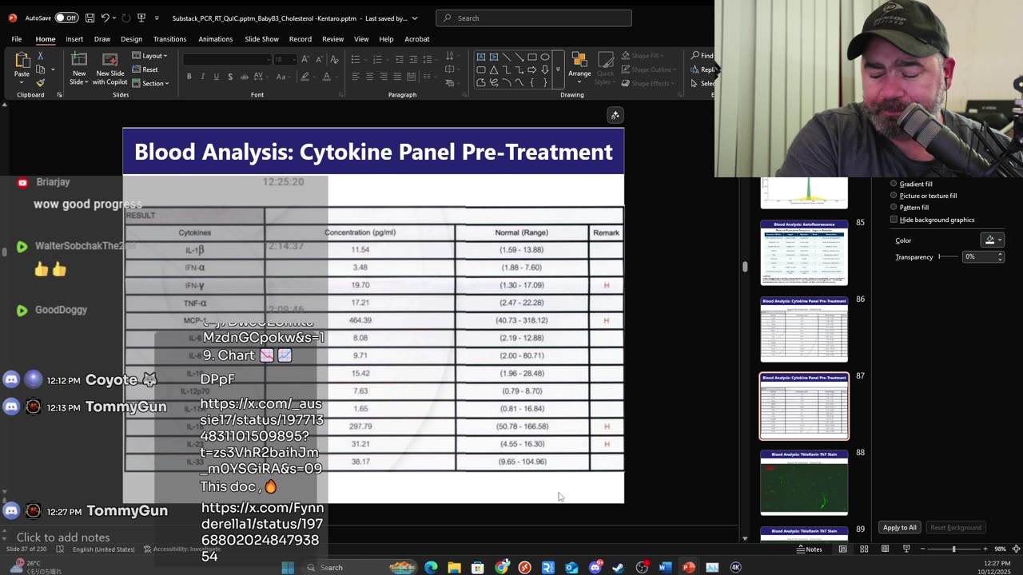Click the Save icon in title bar

point(90,18)
